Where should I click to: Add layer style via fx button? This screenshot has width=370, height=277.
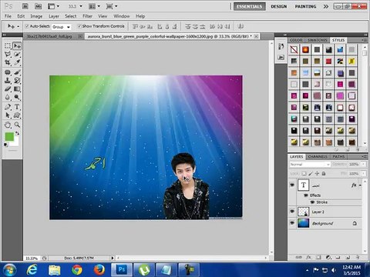tap(308, 257)
